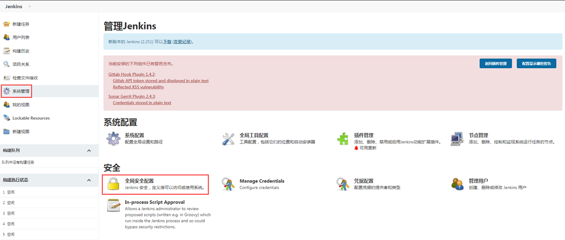Open the Jenkins breadcrumb arrow menu

tap(30, 6)
